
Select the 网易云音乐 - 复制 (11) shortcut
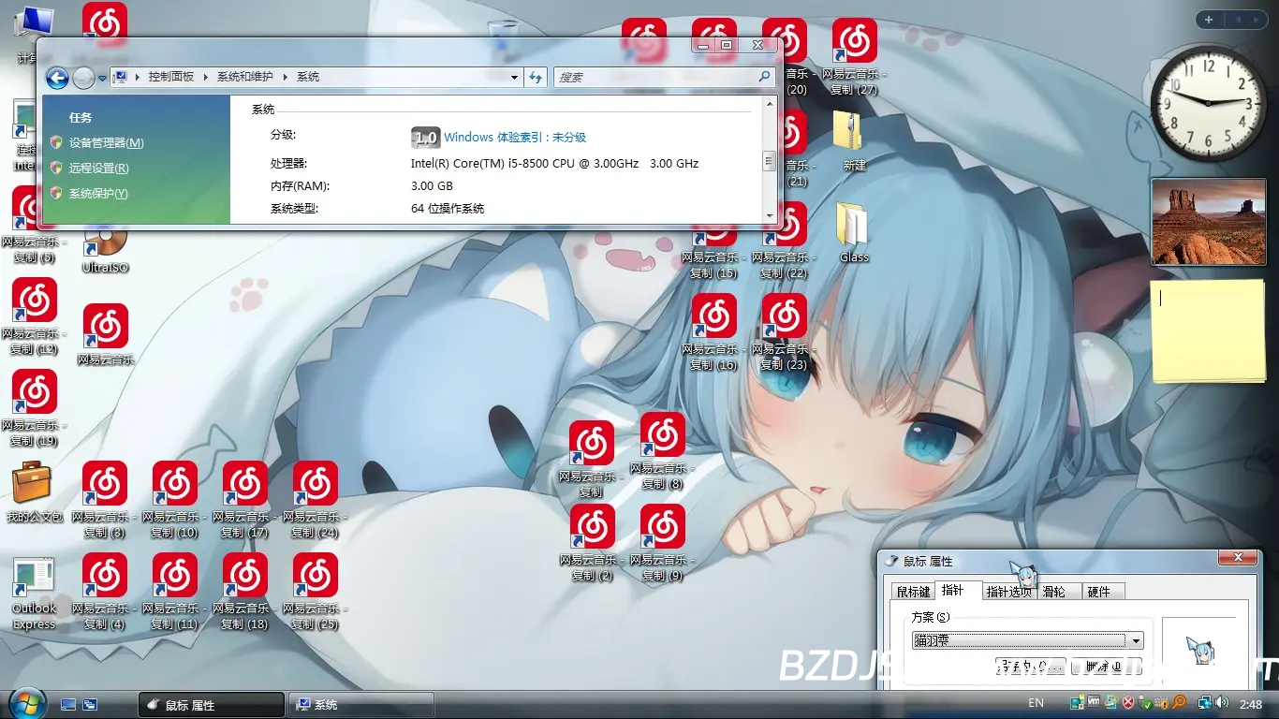click(175, 592)
